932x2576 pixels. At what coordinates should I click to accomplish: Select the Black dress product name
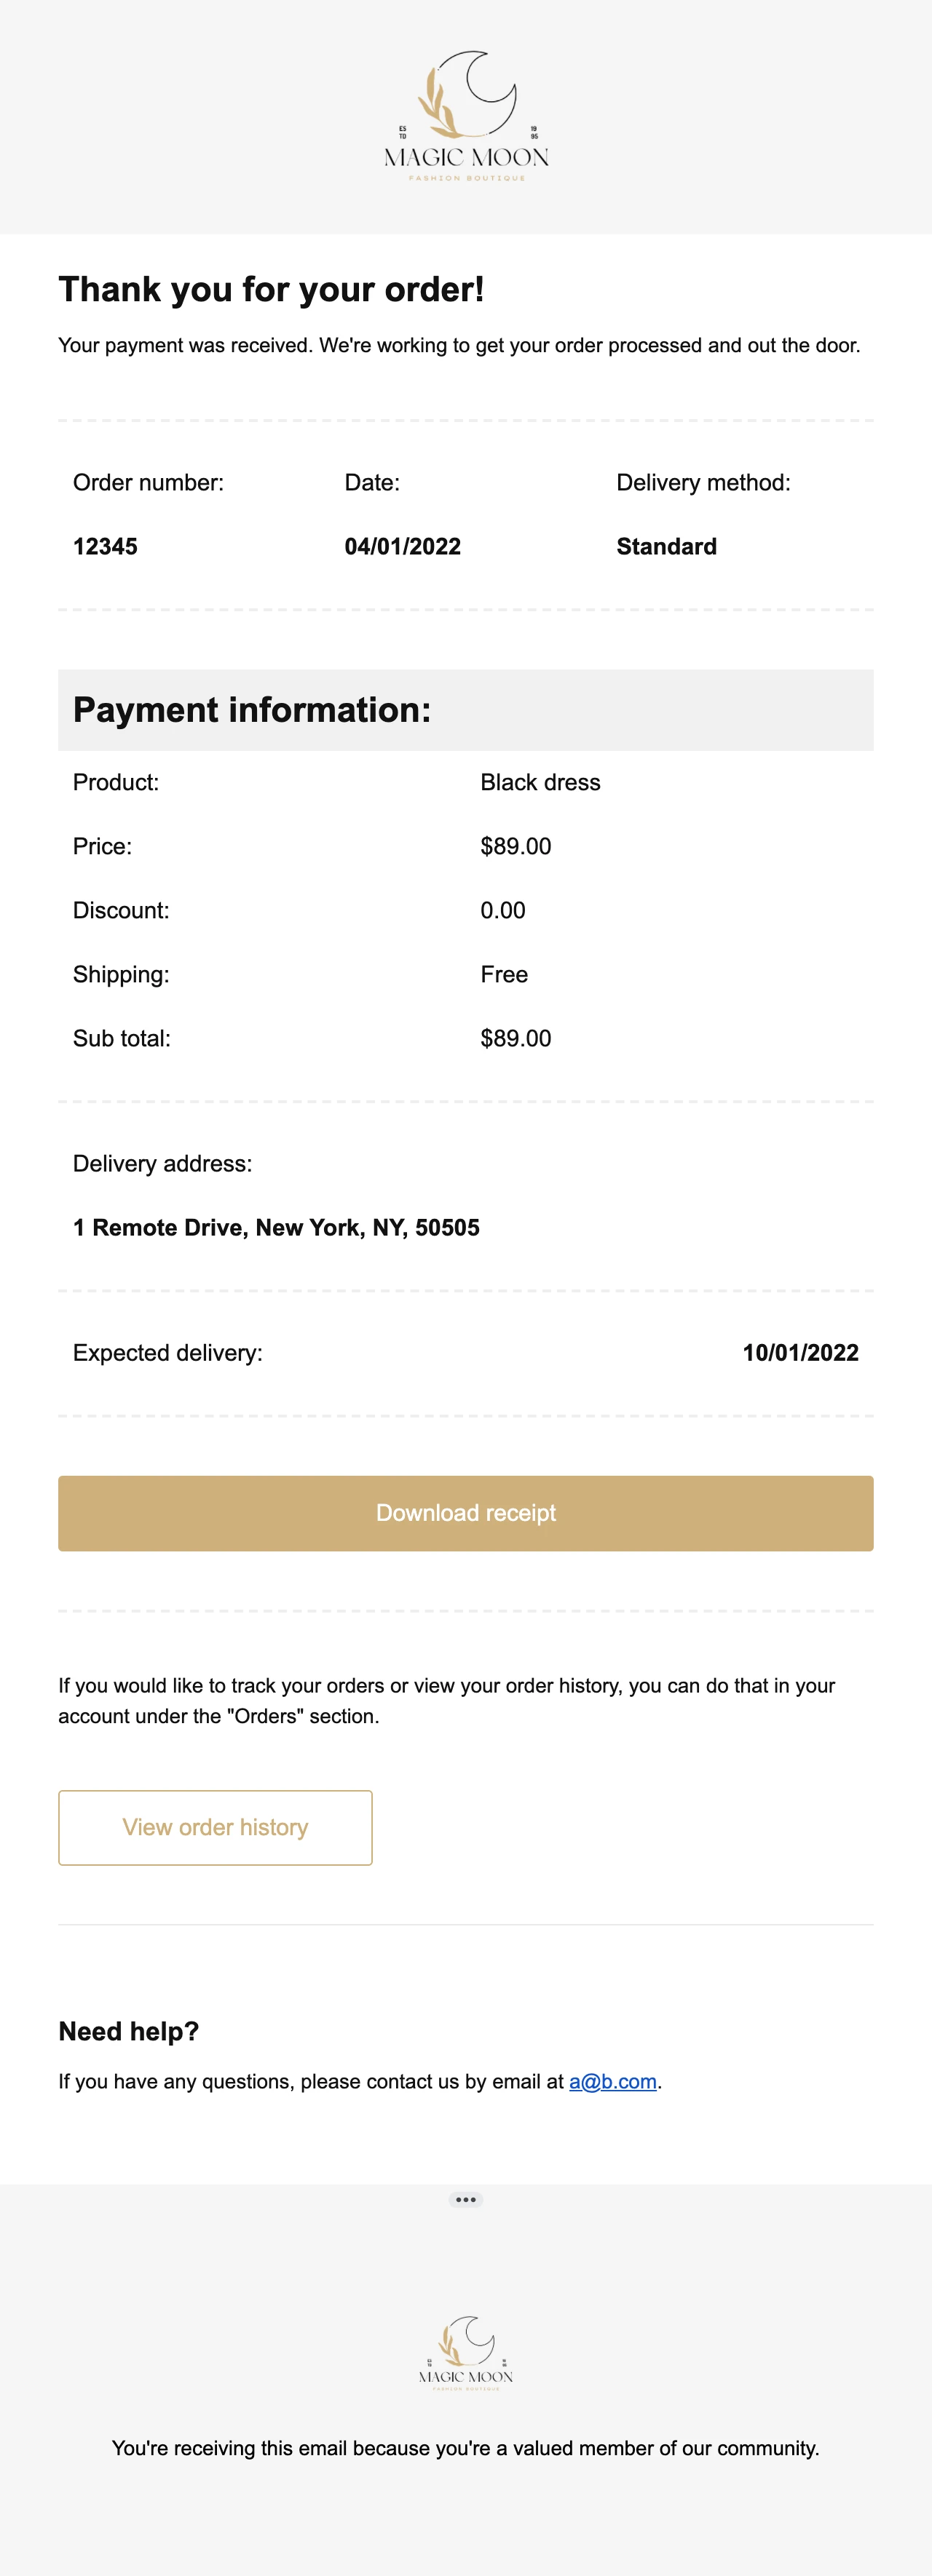[x=540, y=782]
